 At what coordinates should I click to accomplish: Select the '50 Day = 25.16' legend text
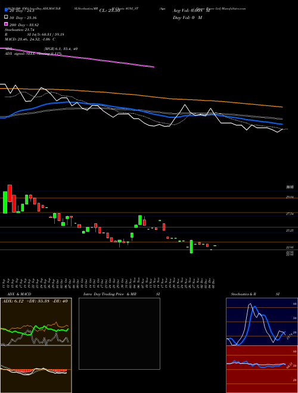[23, 18]
